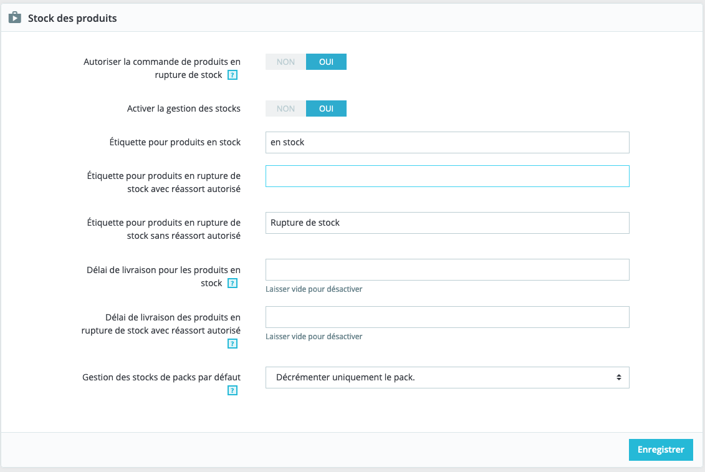Image resolution: width=705 pixels, height=472 pixels.
Task: Enable stock management with OUI
Action: point(326,108)
